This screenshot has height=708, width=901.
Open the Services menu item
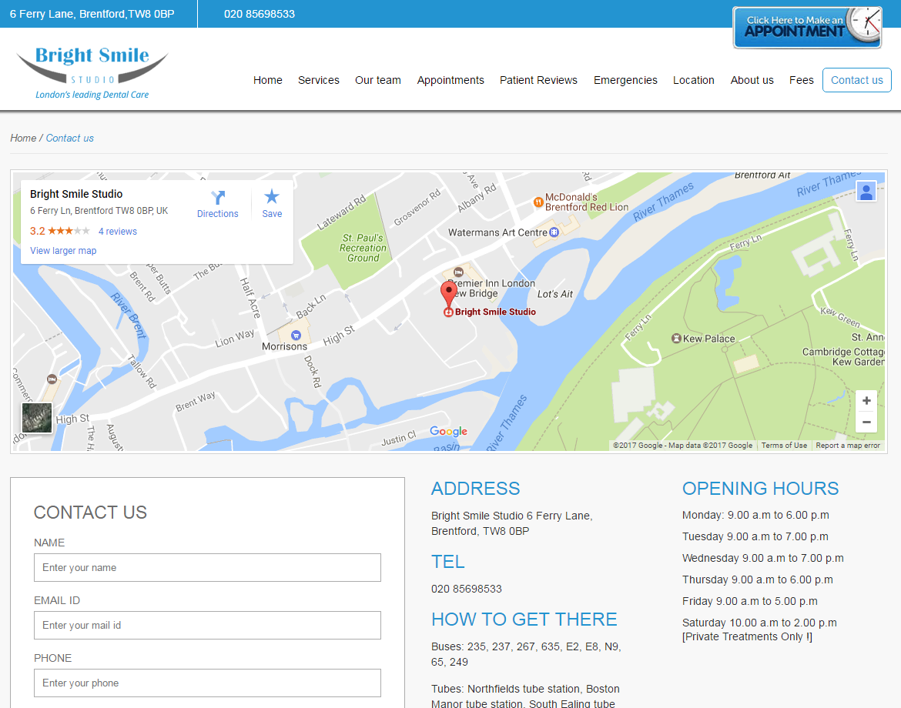click(318, 80)
